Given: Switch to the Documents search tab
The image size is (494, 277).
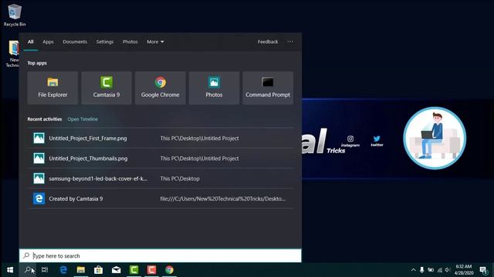Looking at the screenshot, I should [75, 42].
